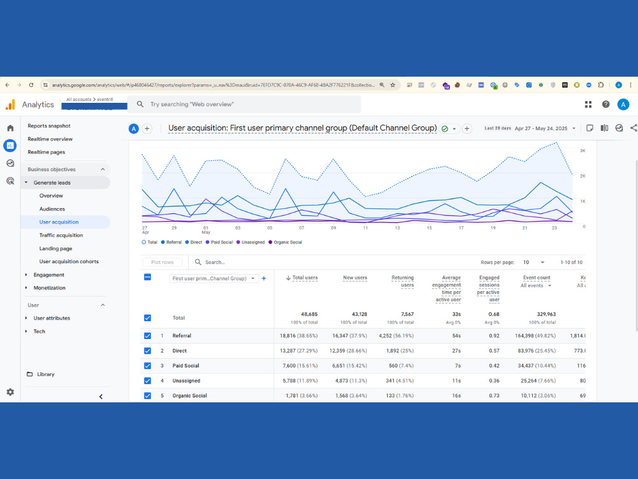Open the Event count All events dropdown

537,285
